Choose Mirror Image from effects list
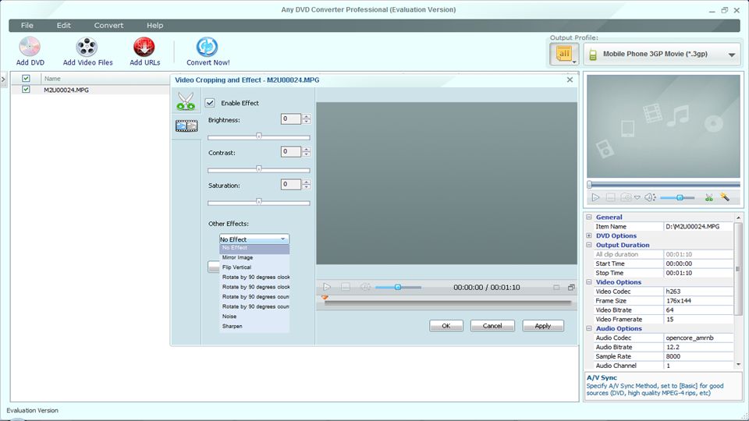This screenshot has height=421, width=749. tap(254, 257)
